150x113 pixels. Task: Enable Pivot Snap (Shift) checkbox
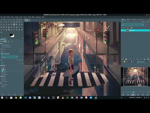(2, 85)
